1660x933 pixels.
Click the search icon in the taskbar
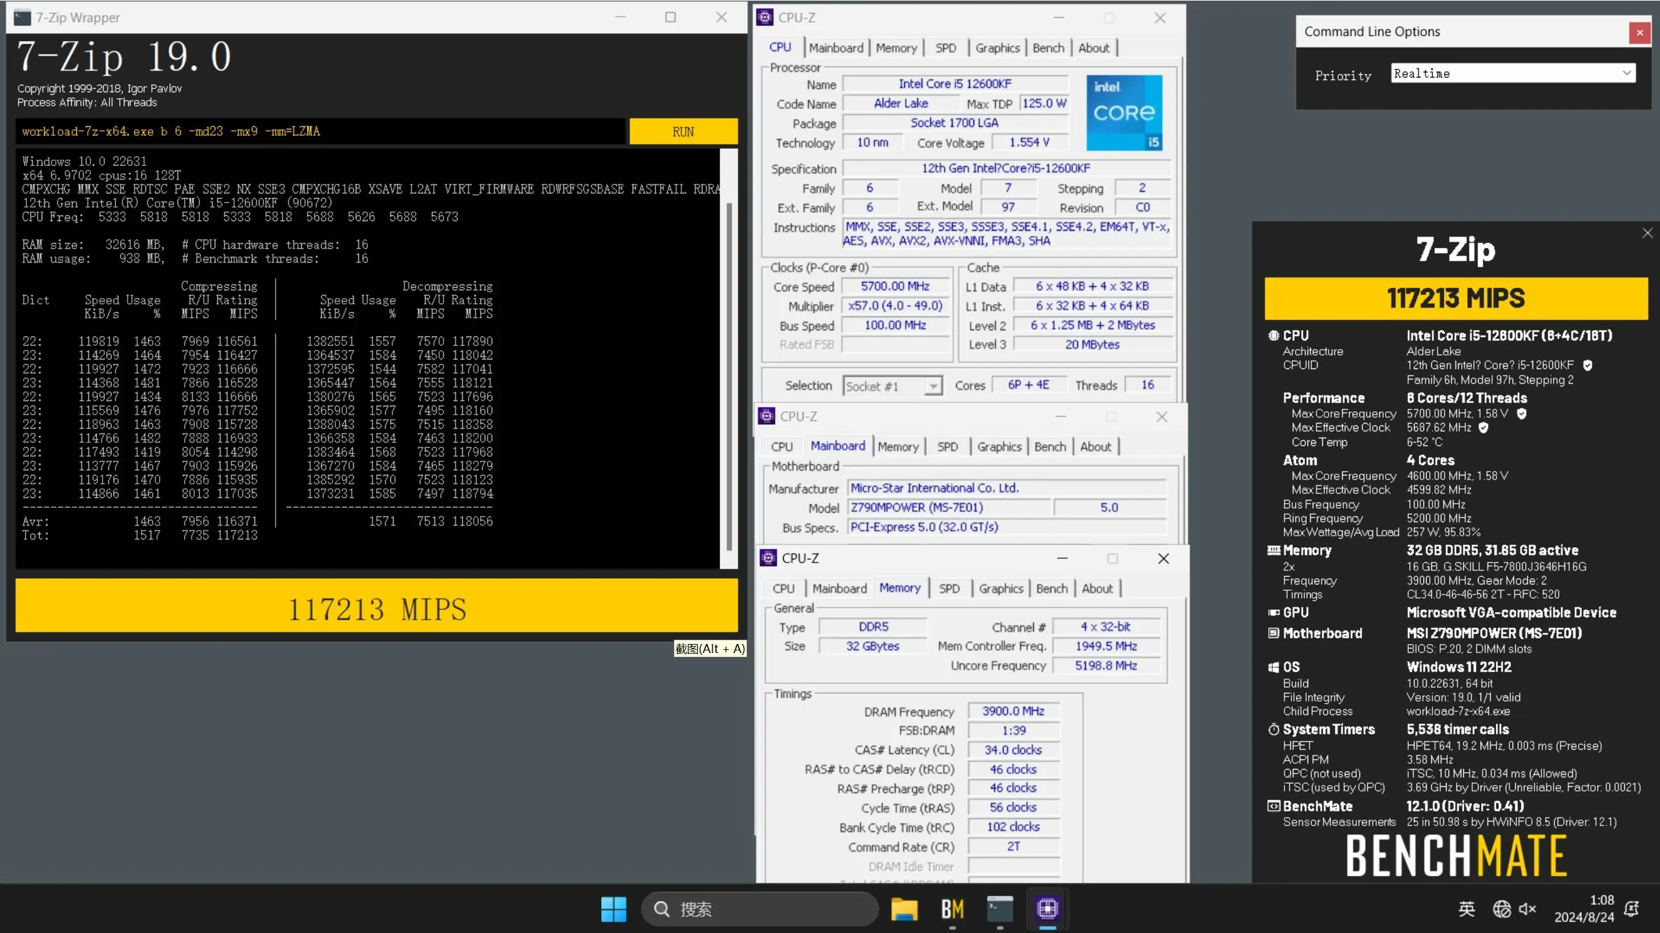[x=661, y=909]
